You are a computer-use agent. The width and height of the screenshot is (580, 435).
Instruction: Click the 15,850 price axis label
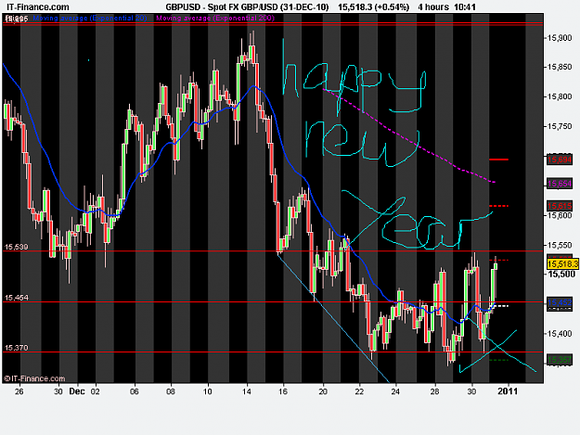559,67
